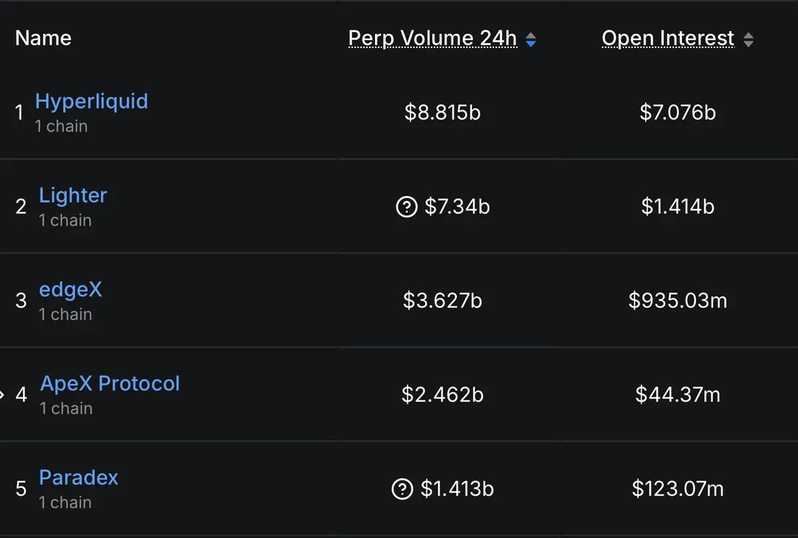Click the question mark icon in Paradex's row

402,490
